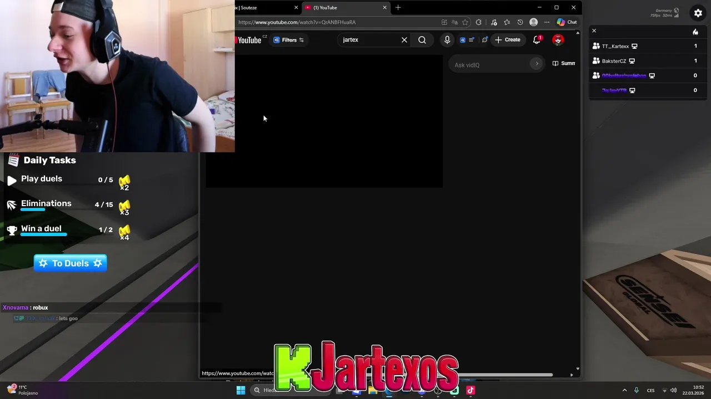Submit the Ask vidIQ arrow button
Screen dimensions: 711x399
(x=537, y=64)
